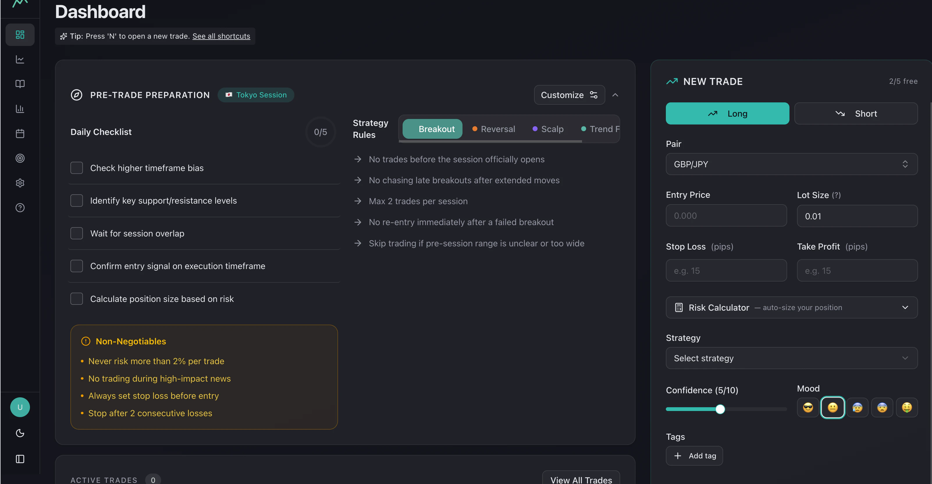The height and width of the screenshot is (484, 932).
Task: Open the Select strategy dropdown
Action: point(791,358)
